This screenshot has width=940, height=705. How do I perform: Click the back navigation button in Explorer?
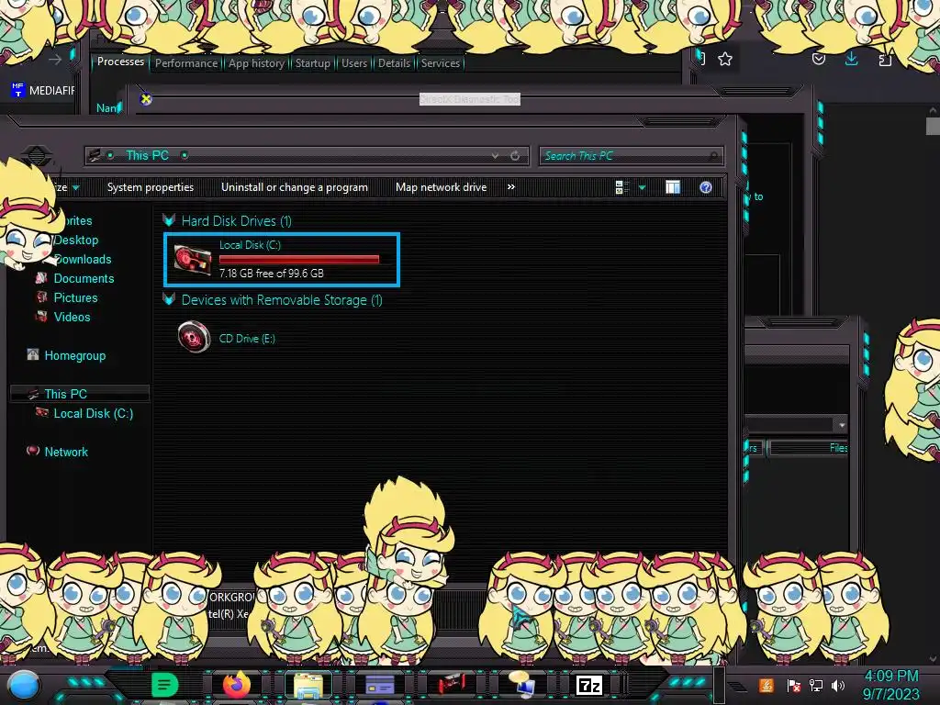[x=36, y=155]
